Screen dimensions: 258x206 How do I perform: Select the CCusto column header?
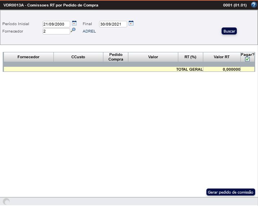pos(78,57)
